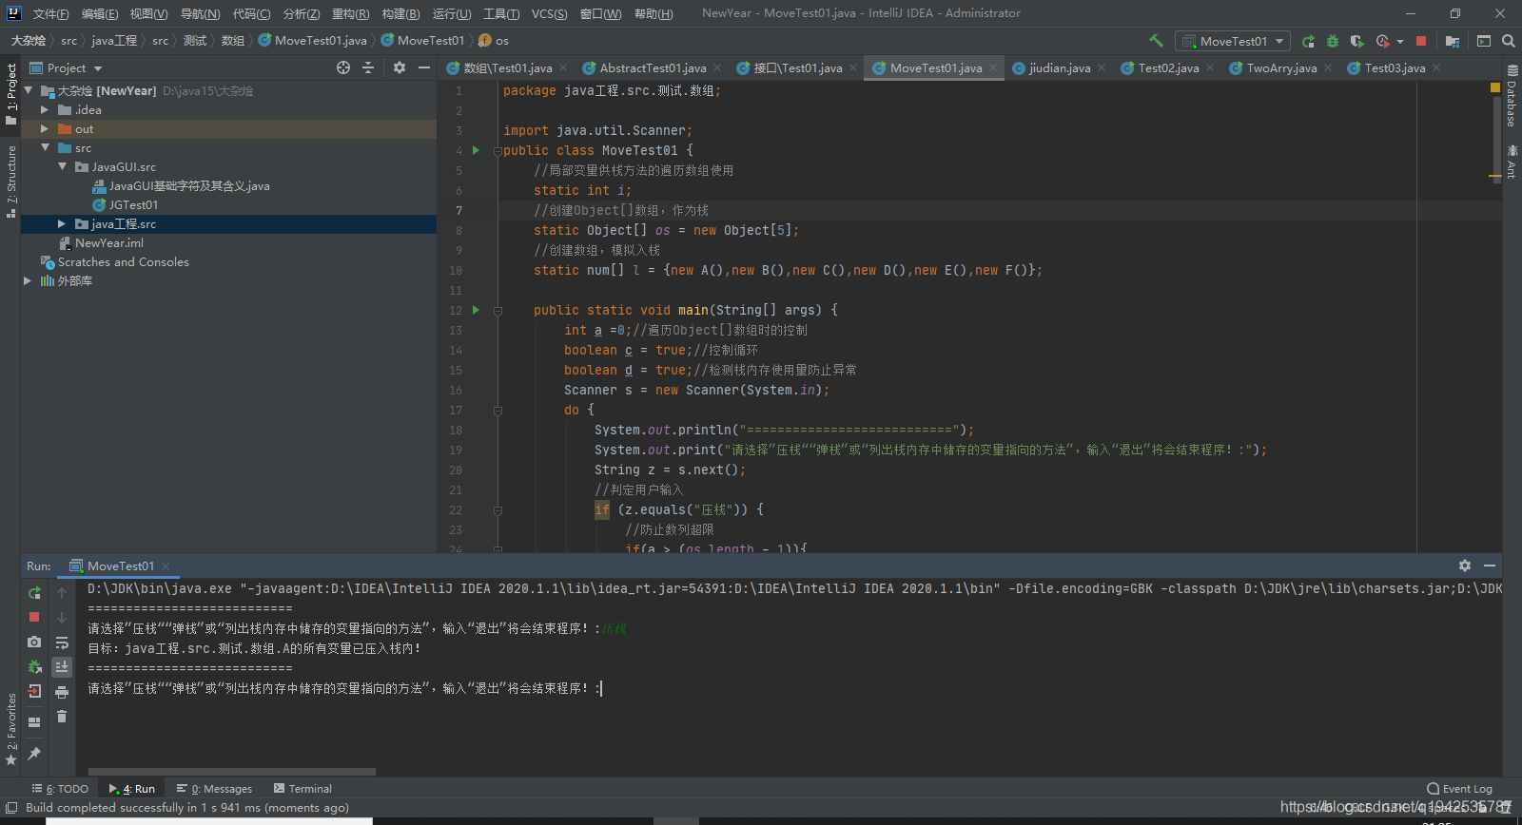
Task: Click the Clear All trash icon in the console
Action: (62, 717)
